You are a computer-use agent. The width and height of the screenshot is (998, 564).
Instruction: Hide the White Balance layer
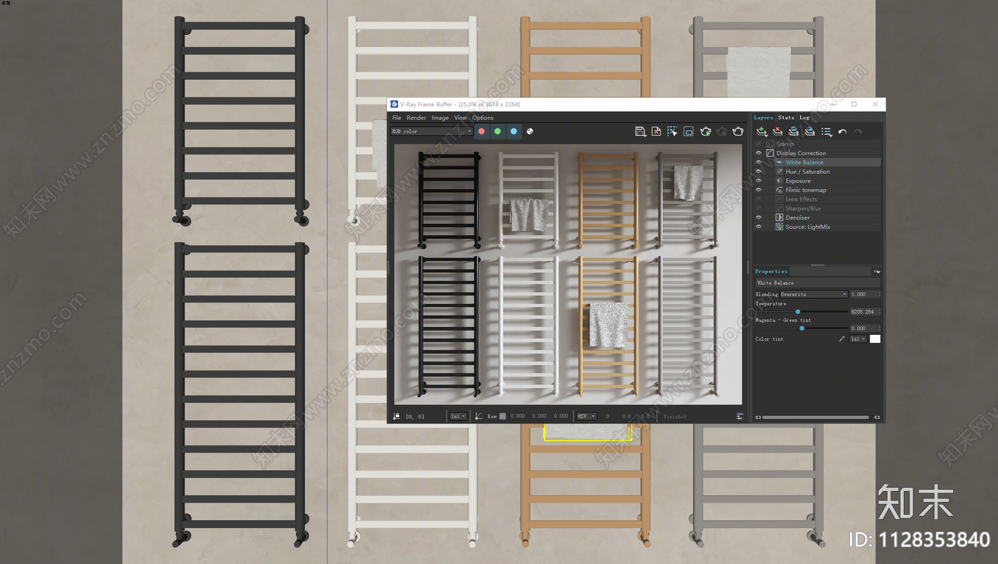pyautogui.click(x=758, y=162)
